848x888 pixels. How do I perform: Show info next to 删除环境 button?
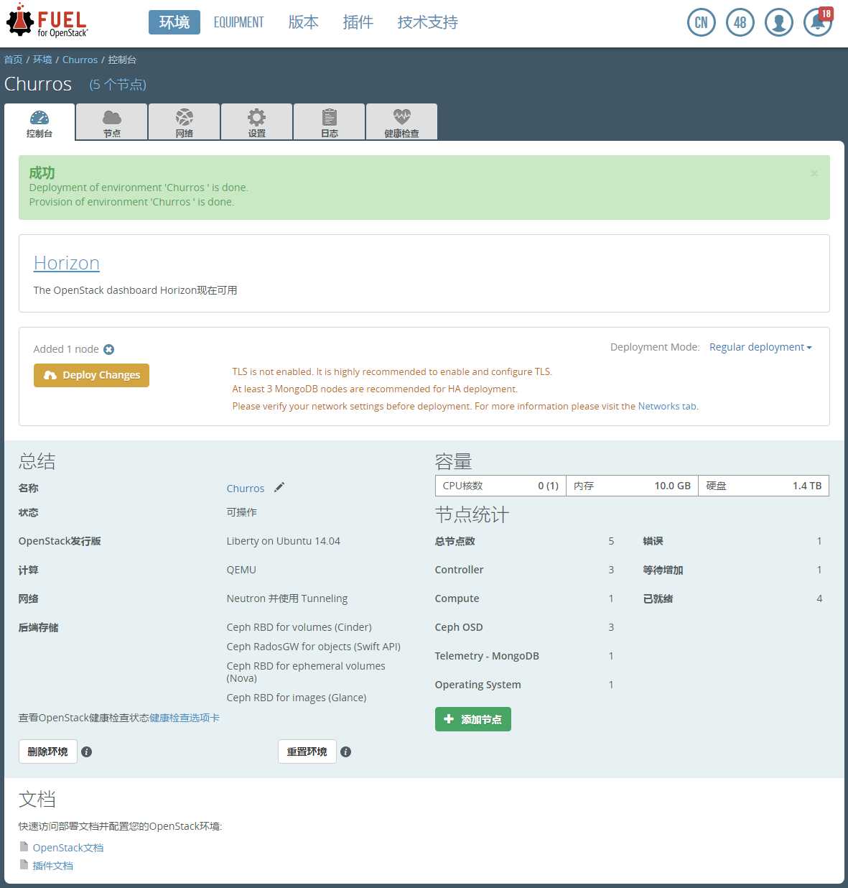pos(87,751)
